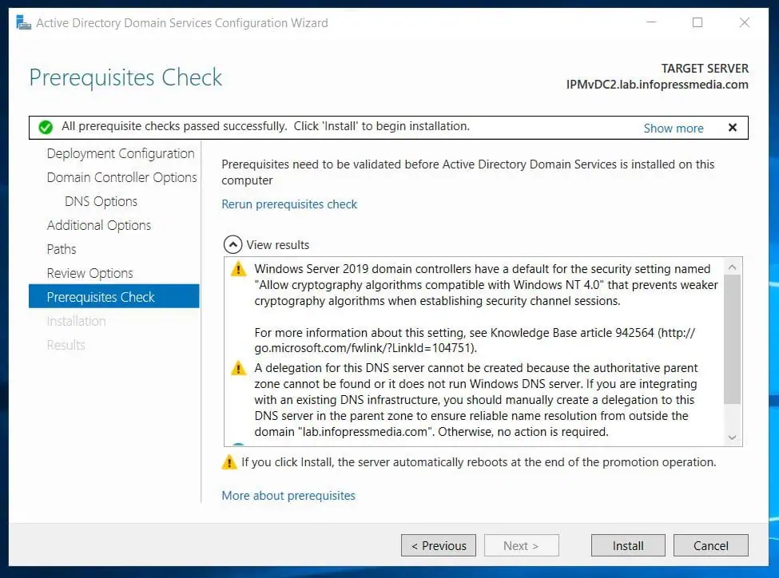This screenshot has width=779, height=578.
Task: Collapse the View results section
Action: [233, 244]
